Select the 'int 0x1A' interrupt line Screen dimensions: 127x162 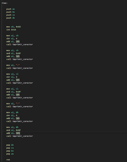click(11, 30)
